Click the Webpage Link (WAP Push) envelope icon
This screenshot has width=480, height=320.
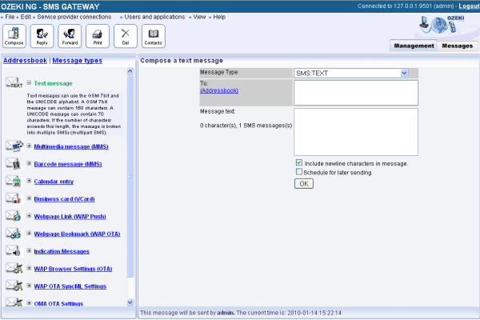point(14,216)
